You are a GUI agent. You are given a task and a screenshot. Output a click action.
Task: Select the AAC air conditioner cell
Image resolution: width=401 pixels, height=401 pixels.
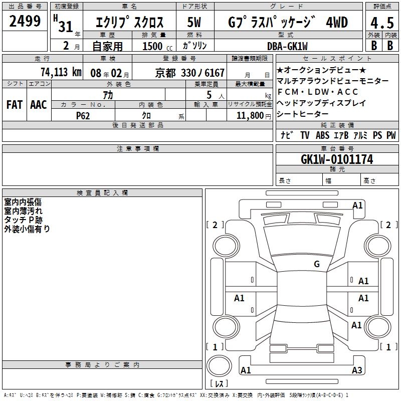(39, 104)
